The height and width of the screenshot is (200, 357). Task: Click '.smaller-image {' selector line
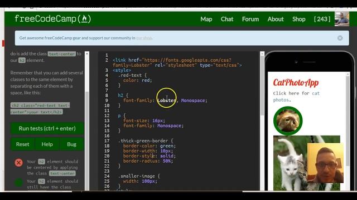(x=139, y=176)
